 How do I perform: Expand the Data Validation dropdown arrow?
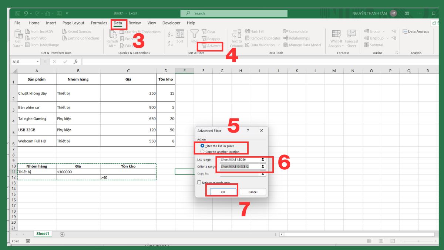coord(278,45)
